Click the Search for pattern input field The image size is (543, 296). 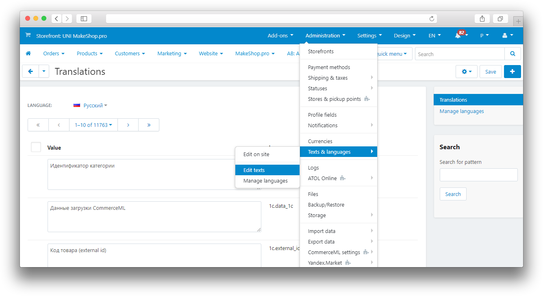point(478,175)
